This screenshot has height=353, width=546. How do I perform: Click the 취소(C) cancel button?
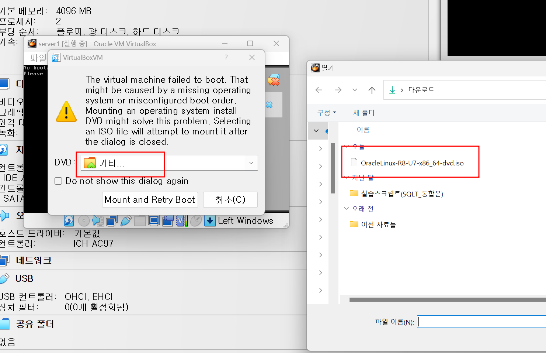[x=230, y=200]
